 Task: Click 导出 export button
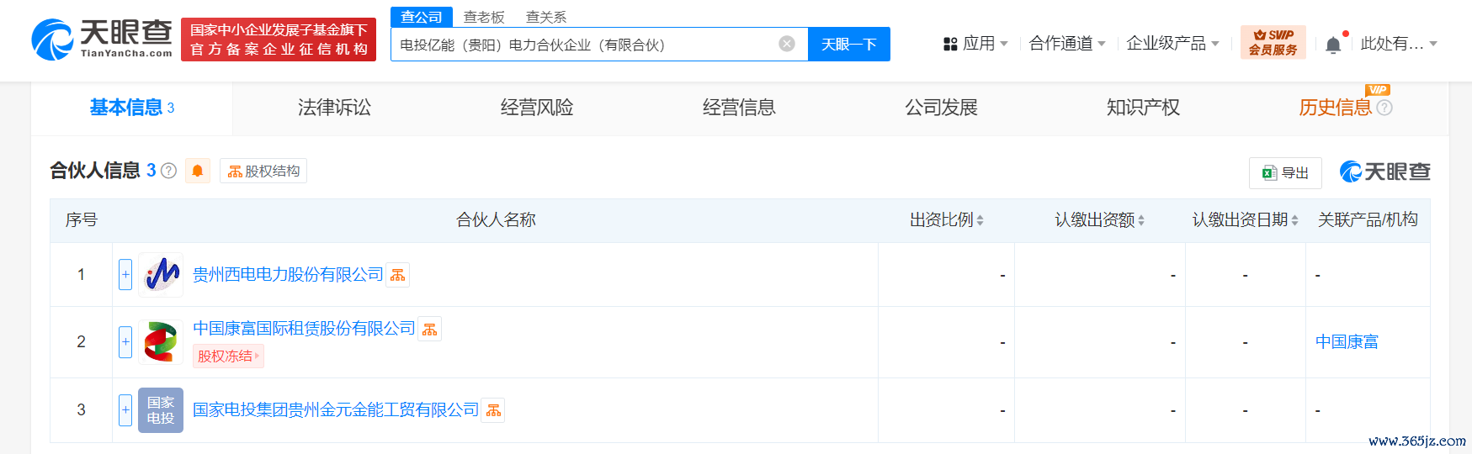pyautogui.click(x=1285, y=173)
